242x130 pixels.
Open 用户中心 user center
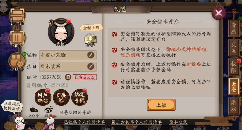43,97
